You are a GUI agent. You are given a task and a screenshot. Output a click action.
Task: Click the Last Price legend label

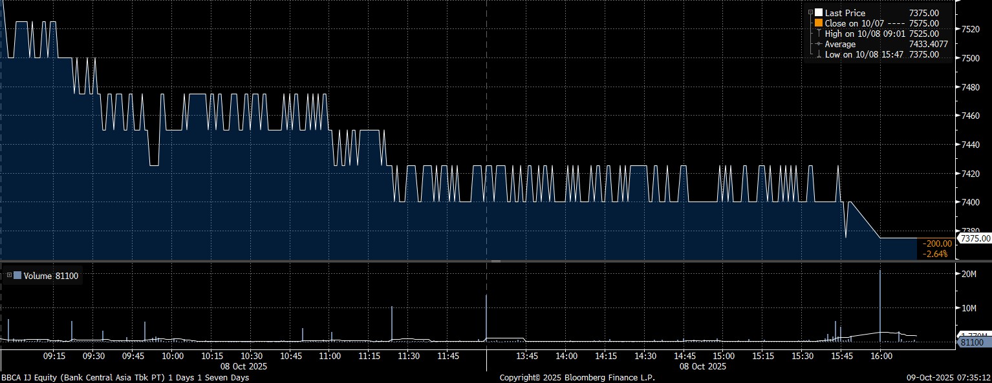[x=845, y=13]
